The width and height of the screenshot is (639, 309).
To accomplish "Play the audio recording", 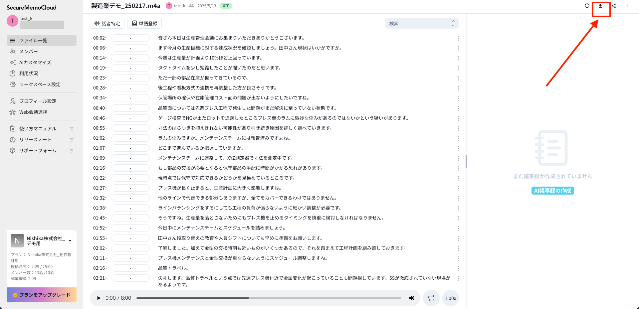I will [99, 298].
